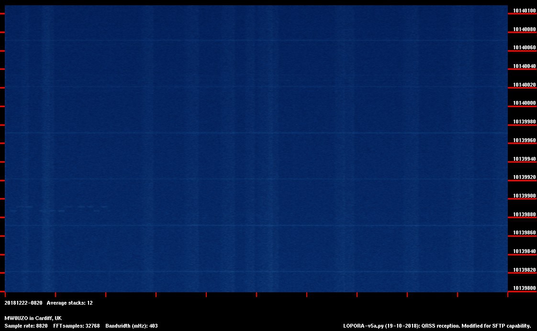537x331 pixels.
Task: Click the horizontal carrier line near 10139820
Action: pyautogui.click(x=254, y=272)
